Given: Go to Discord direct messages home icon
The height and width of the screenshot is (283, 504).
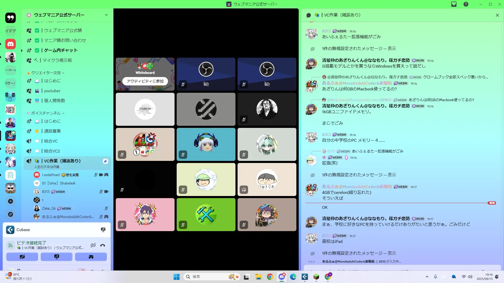Looking at the screenshot, I should coord(10,44).
